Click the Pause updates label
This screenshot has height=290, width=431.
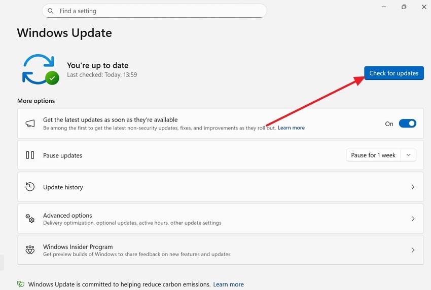point(63,155)
